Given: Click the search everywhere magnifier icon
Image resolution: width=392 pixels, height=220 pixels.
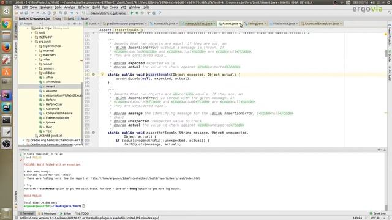Looking at the screenshot, I should tap(390, 12).
